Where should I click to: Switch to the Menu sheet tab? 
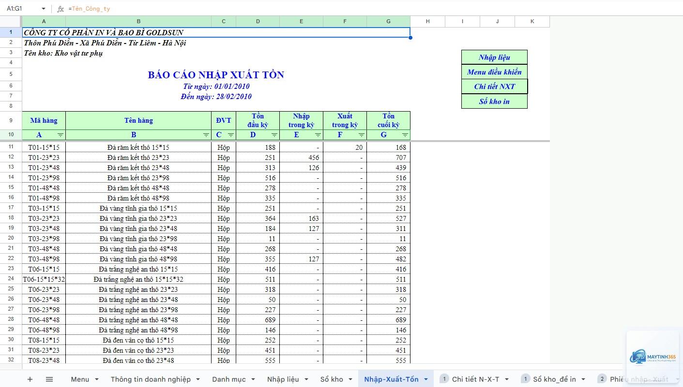(x=80, y=379)
